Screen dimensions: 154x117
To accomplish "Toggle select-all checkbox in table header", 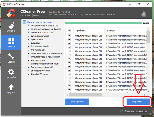I will [69, 31].
